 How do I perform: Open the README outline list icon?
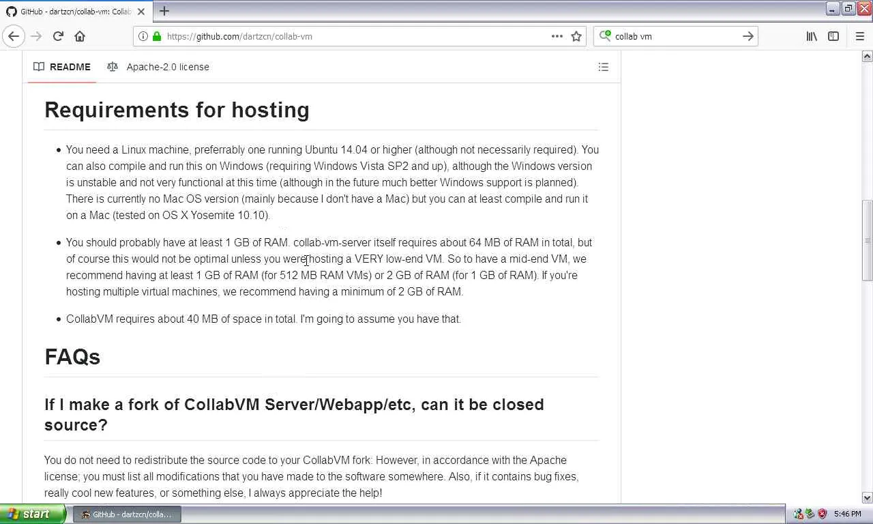tap(604, 67)
